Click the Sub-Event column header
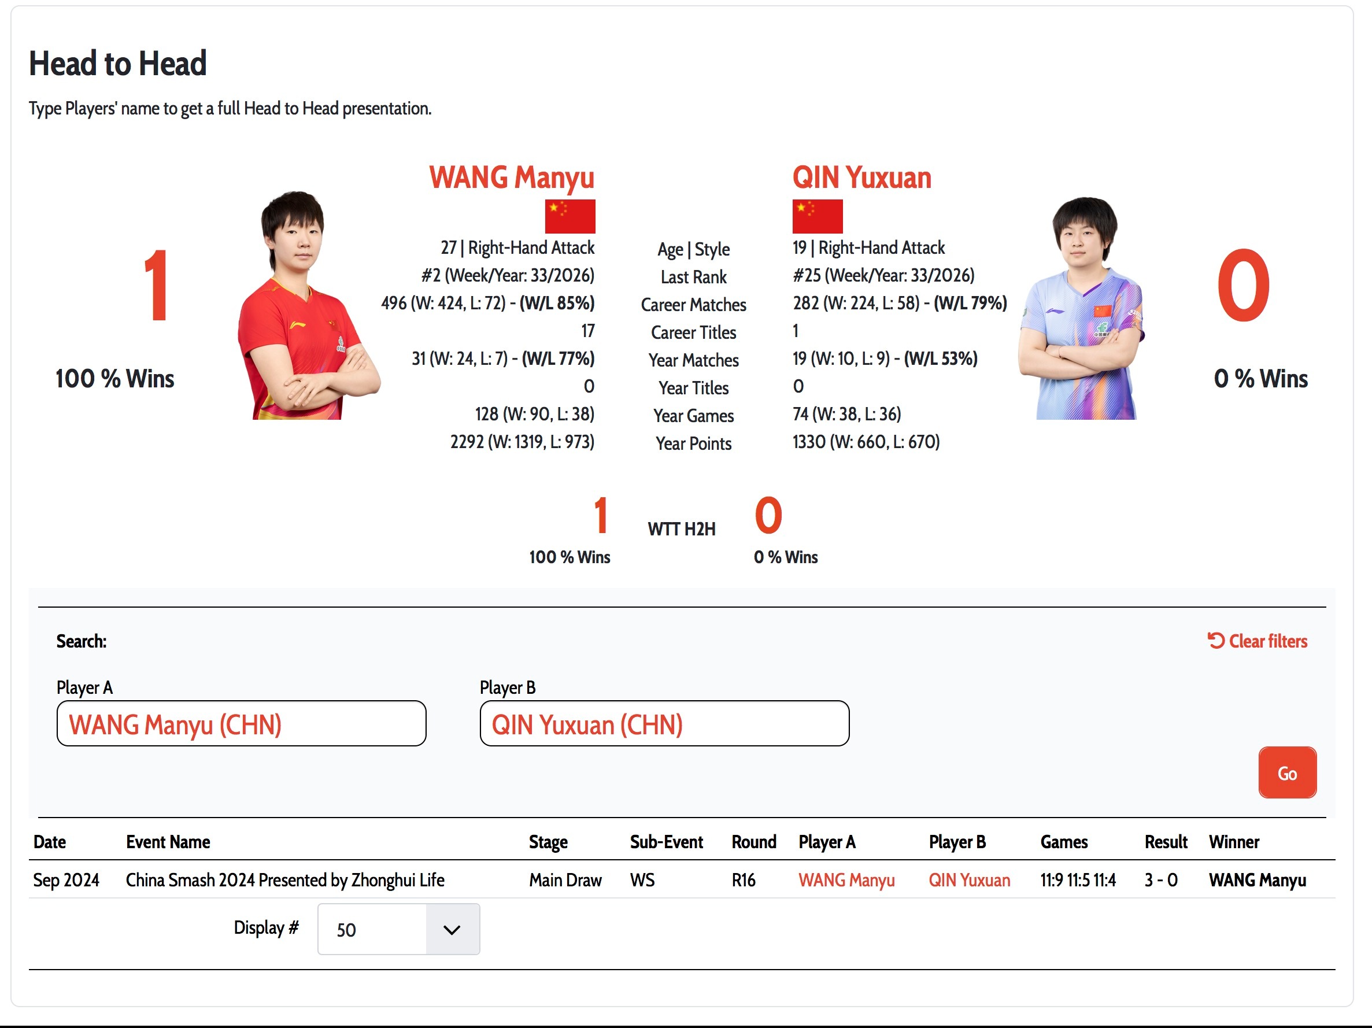Screen dimensions: 1372x1028 [667, 842]
